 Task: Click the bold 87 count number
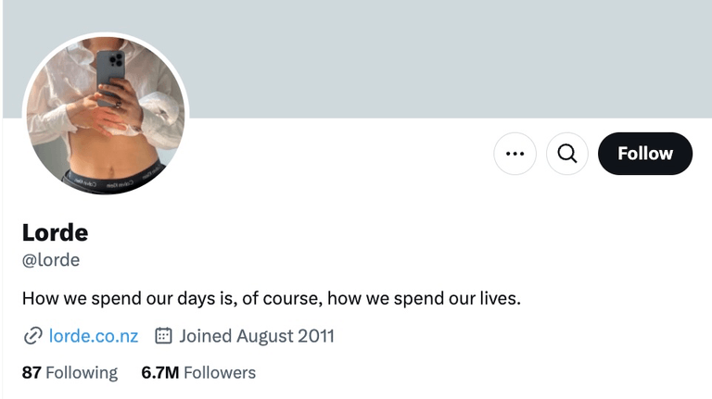pyautogui.click(x=32, y=373)
